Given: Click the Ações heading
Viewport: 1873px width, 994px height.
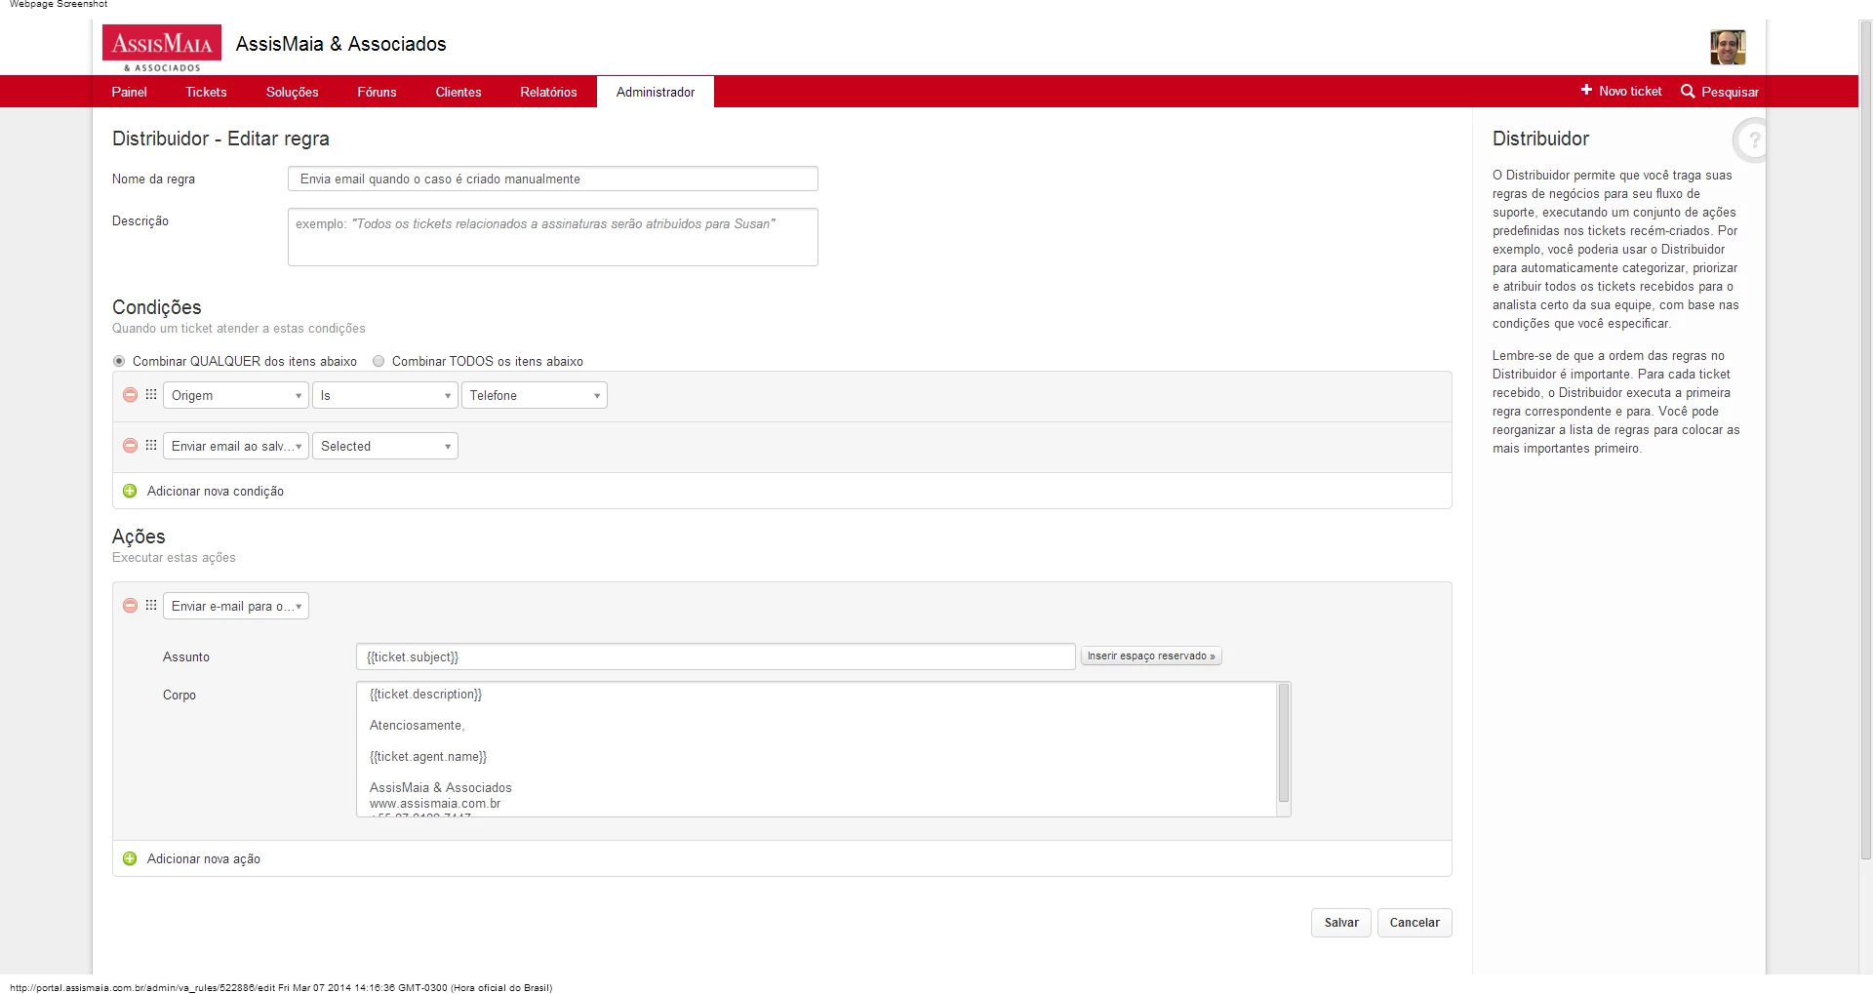Looking at the screenshot, I should point(139,537).
